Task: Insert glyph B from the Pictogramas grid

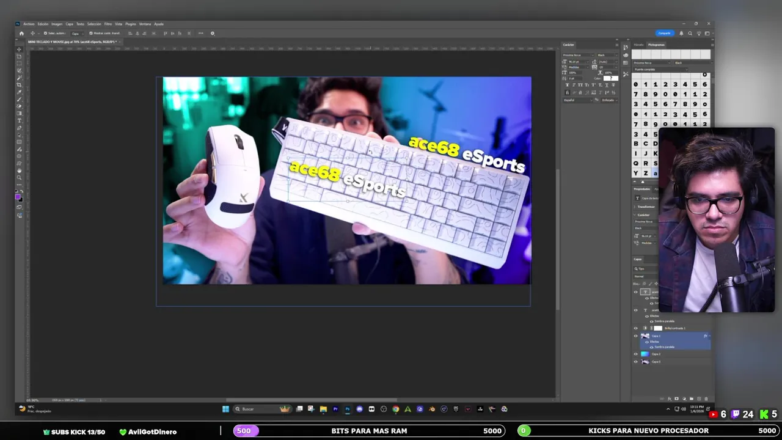Action: click(635, 144)
